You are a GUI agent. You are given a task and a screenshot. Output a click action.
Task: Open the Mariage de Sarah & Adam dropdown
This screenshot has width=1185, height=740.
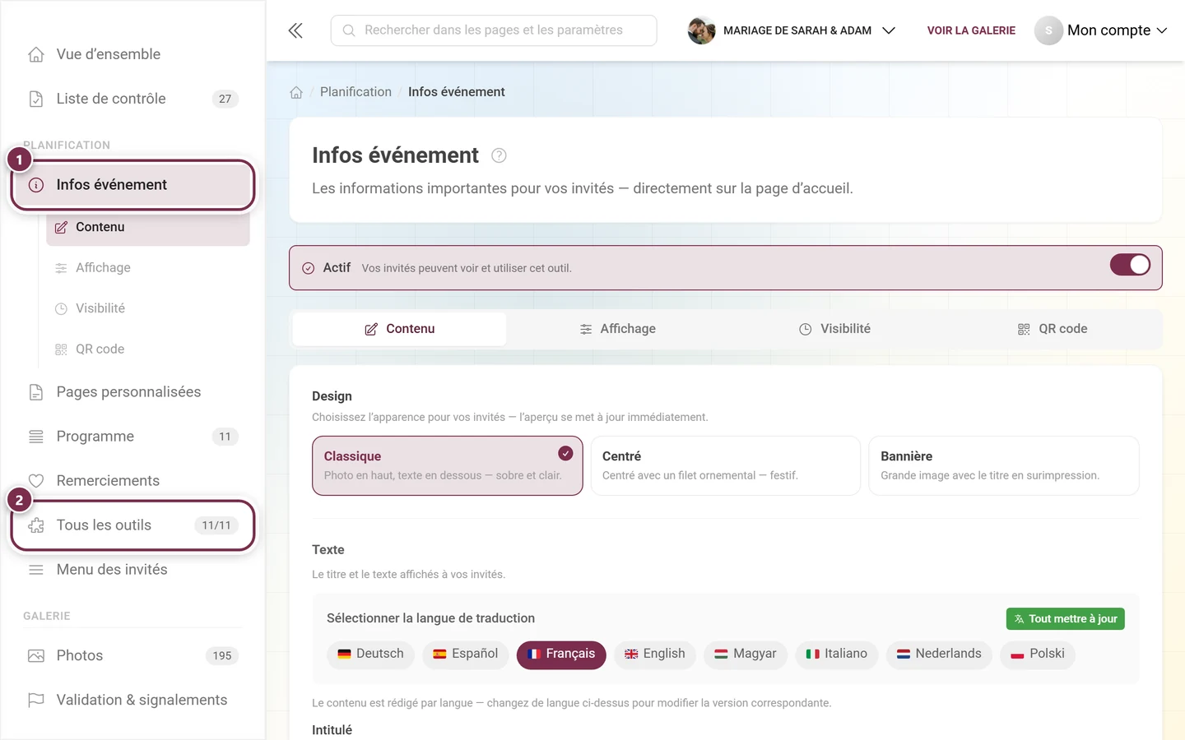pyautogui.click(x=792, y=30)
